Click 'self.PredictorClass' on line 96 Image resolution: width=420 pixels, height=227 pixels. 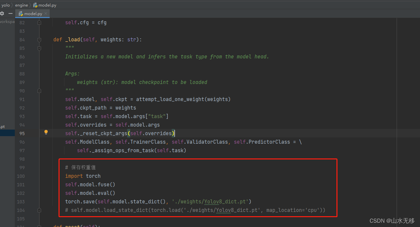[262, 142]
